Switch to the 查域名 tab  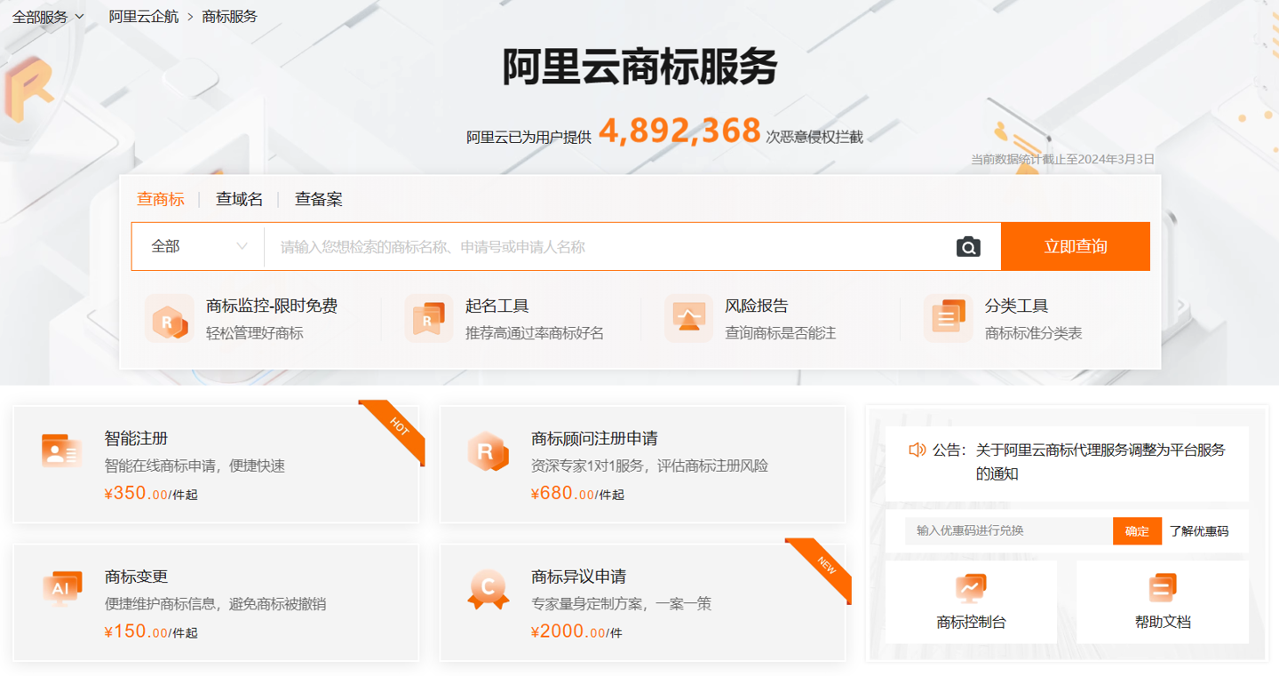coord(238,199)
